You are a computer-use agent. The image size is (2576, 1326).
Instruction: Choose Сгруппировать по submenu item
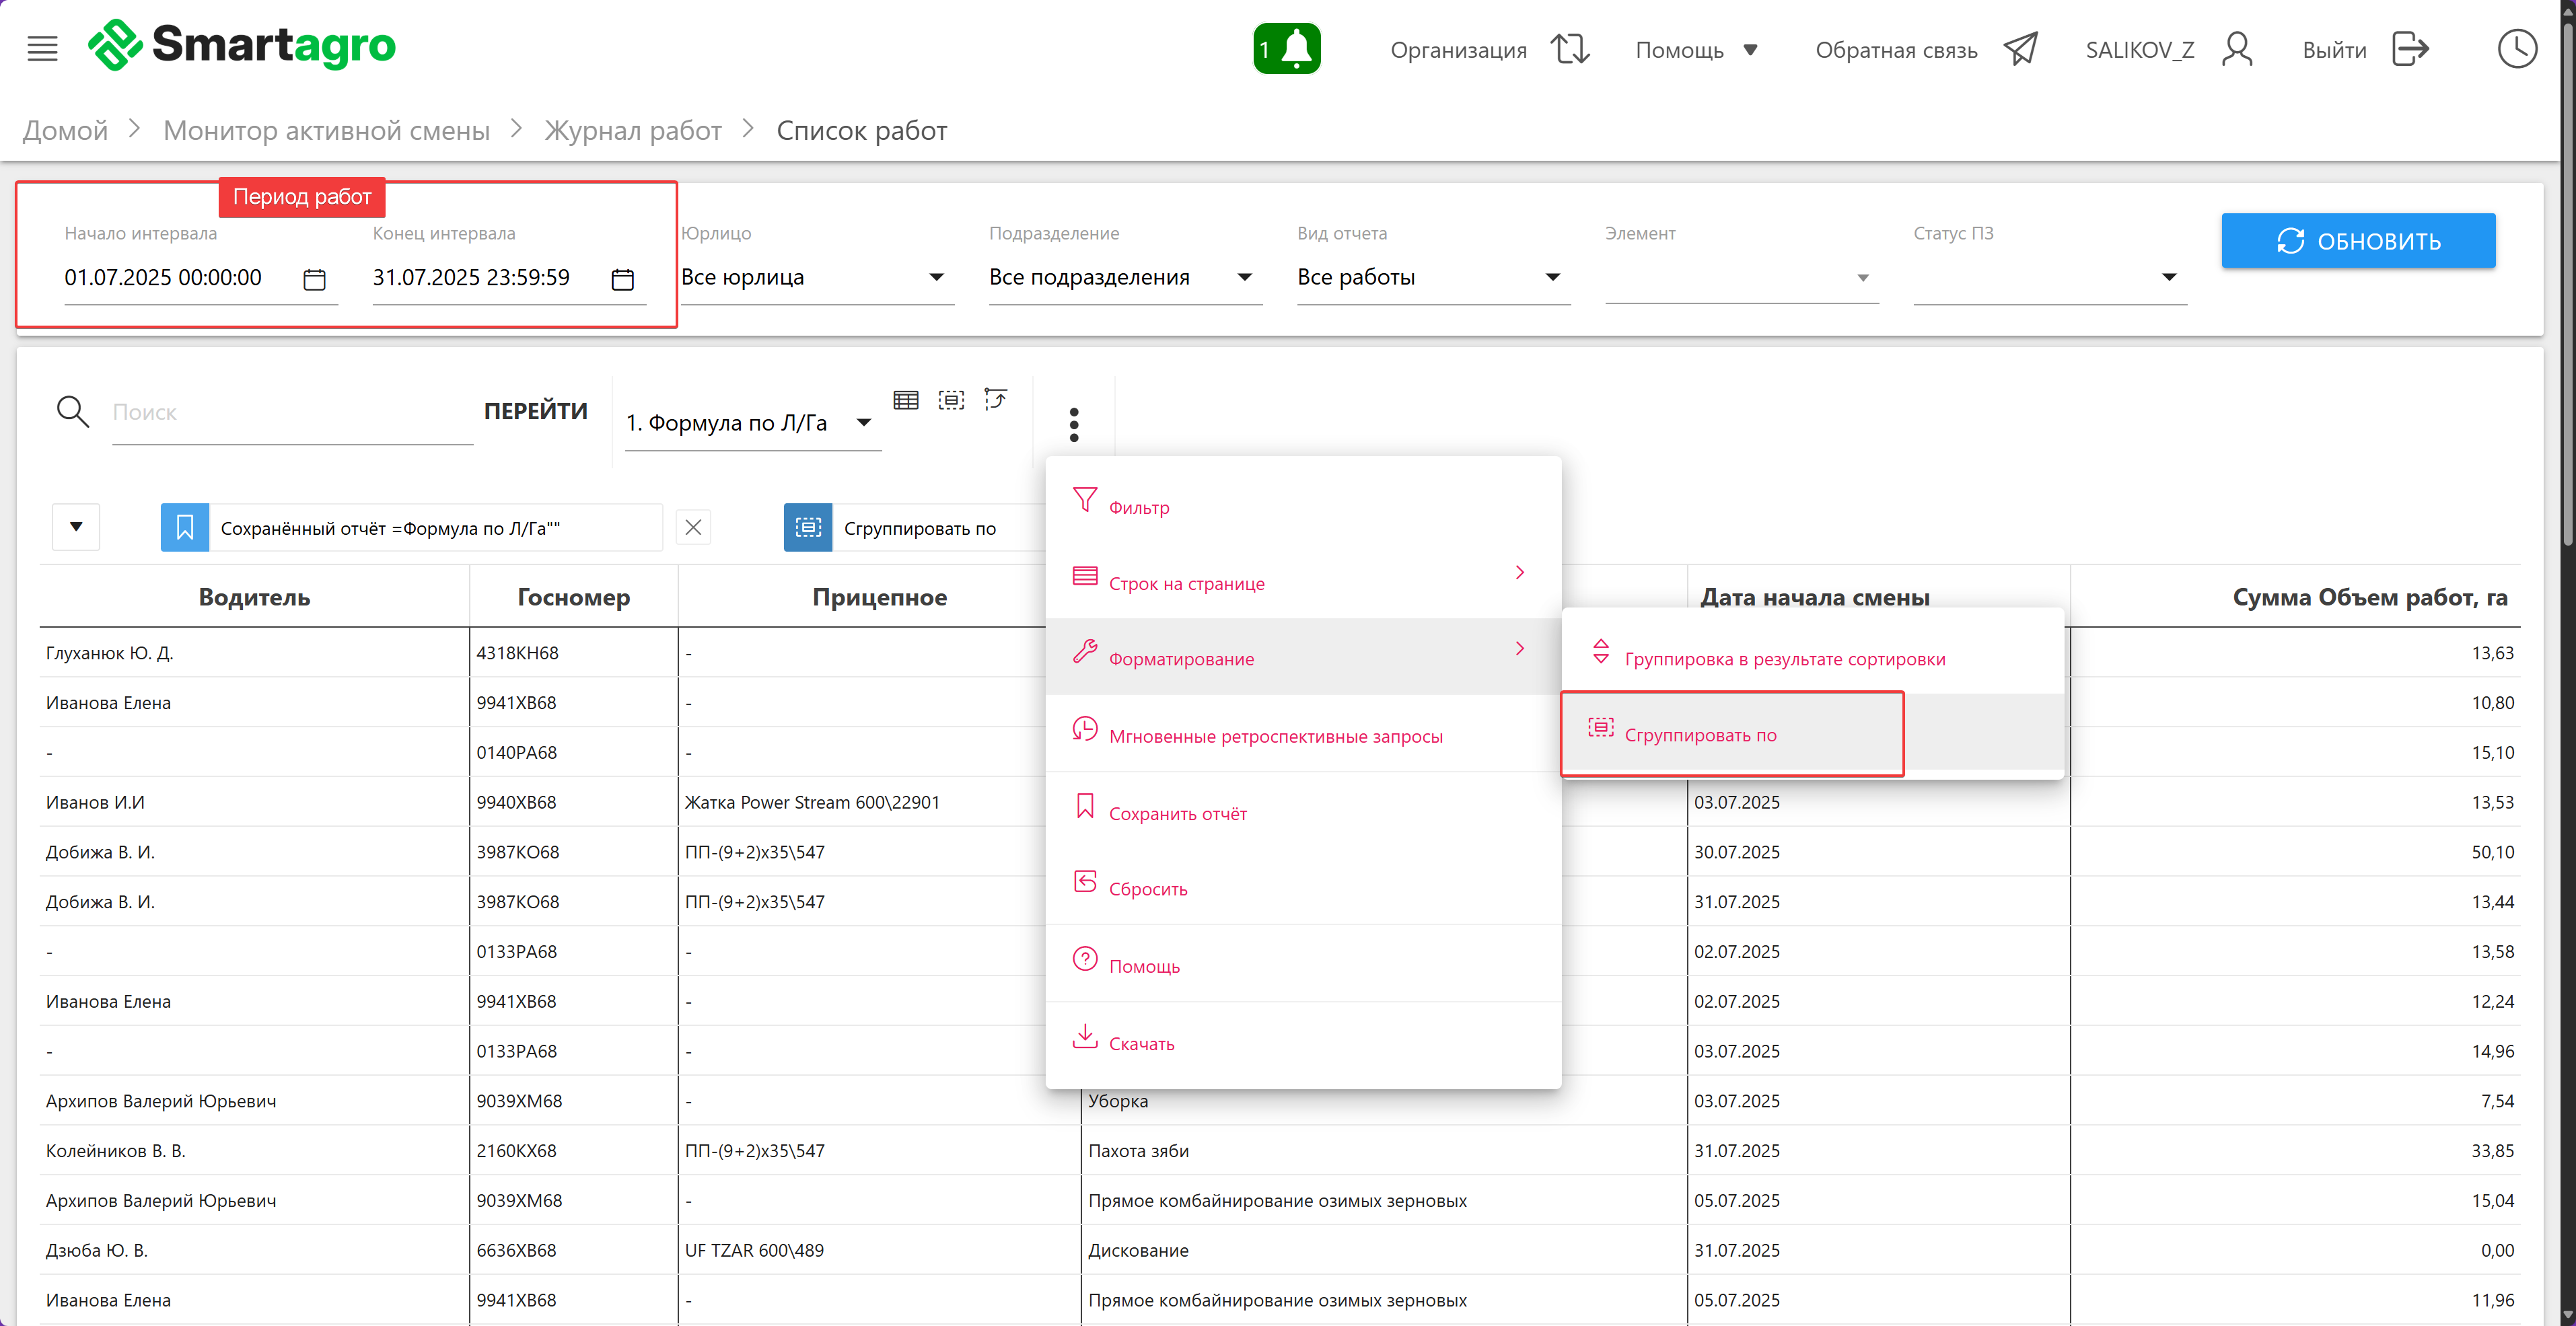[x=1700, y=735]
